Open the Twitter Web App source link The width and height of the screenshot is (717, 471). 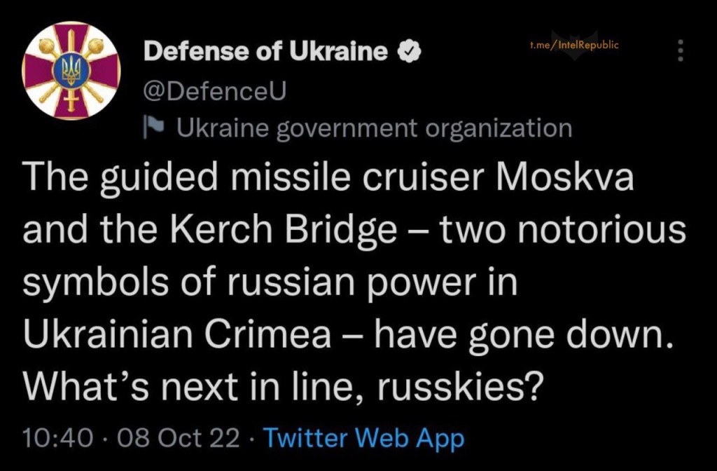coord(364,439)
